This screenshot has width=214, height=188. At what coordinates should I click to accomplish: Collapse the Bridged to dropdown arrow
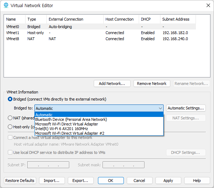pos(160,108)
